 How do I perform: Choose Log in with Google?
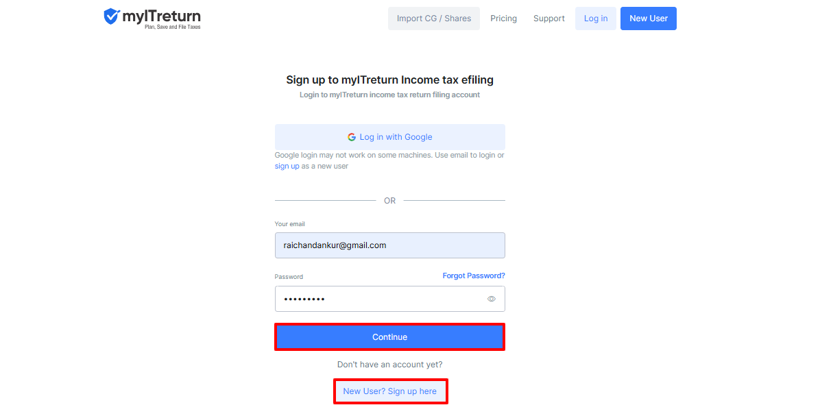coord(389,137)
